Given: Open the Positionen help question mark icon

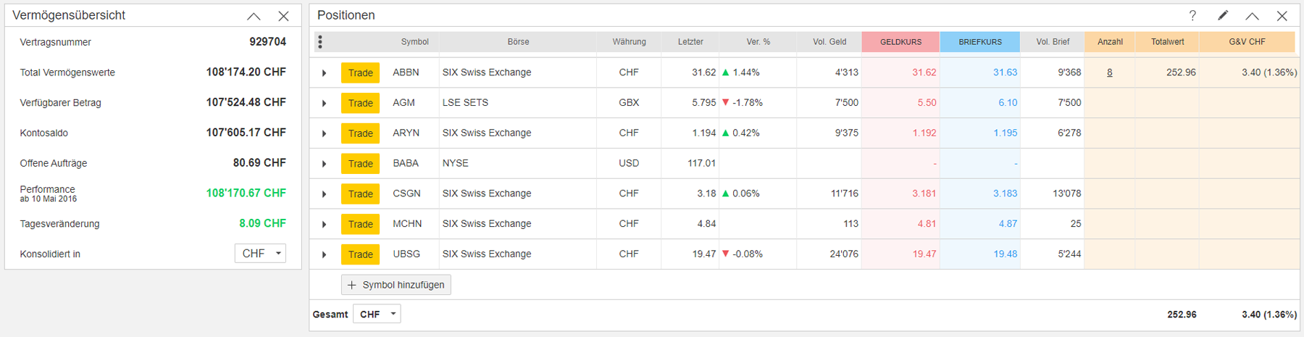Looking at the screenshot, I should click(x=1192, y=15).
